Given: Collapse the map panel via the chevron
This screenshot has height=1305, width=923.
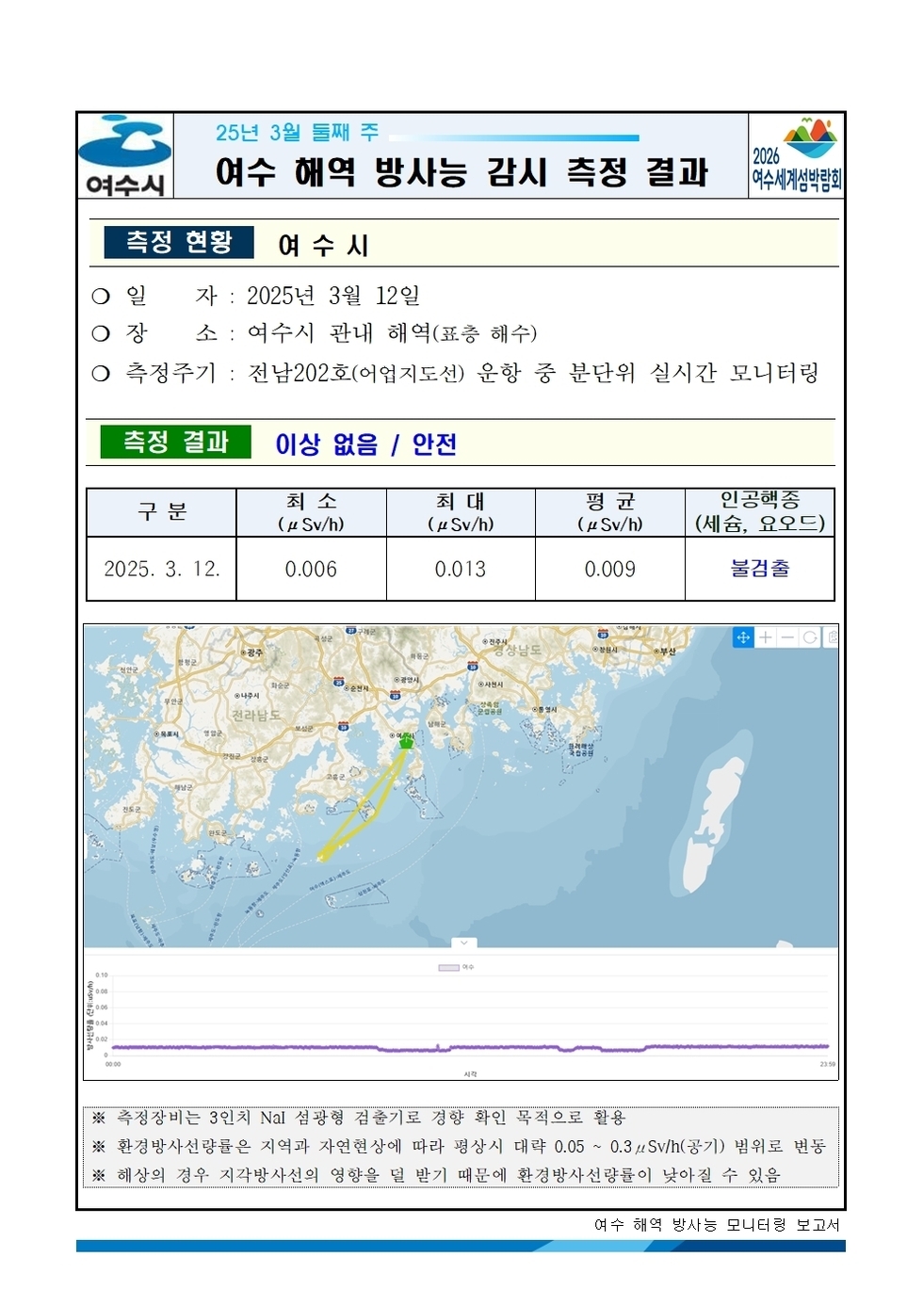Looking at the screenshot, I should click(464, 943).
